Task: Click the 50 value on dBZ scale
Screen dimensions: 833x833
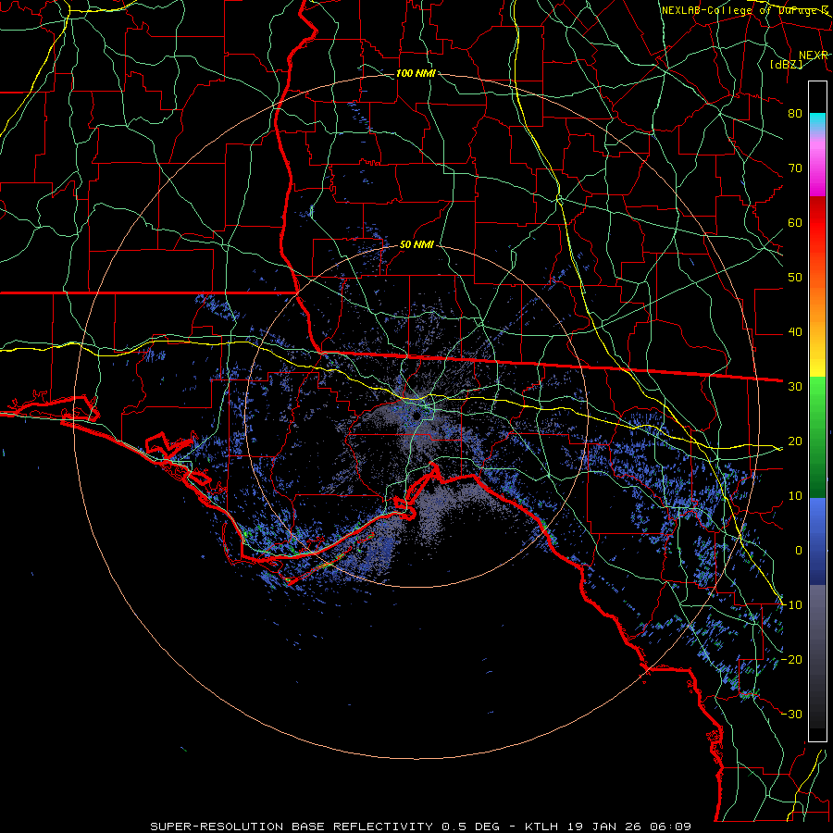Action: [x=795, y=278]
